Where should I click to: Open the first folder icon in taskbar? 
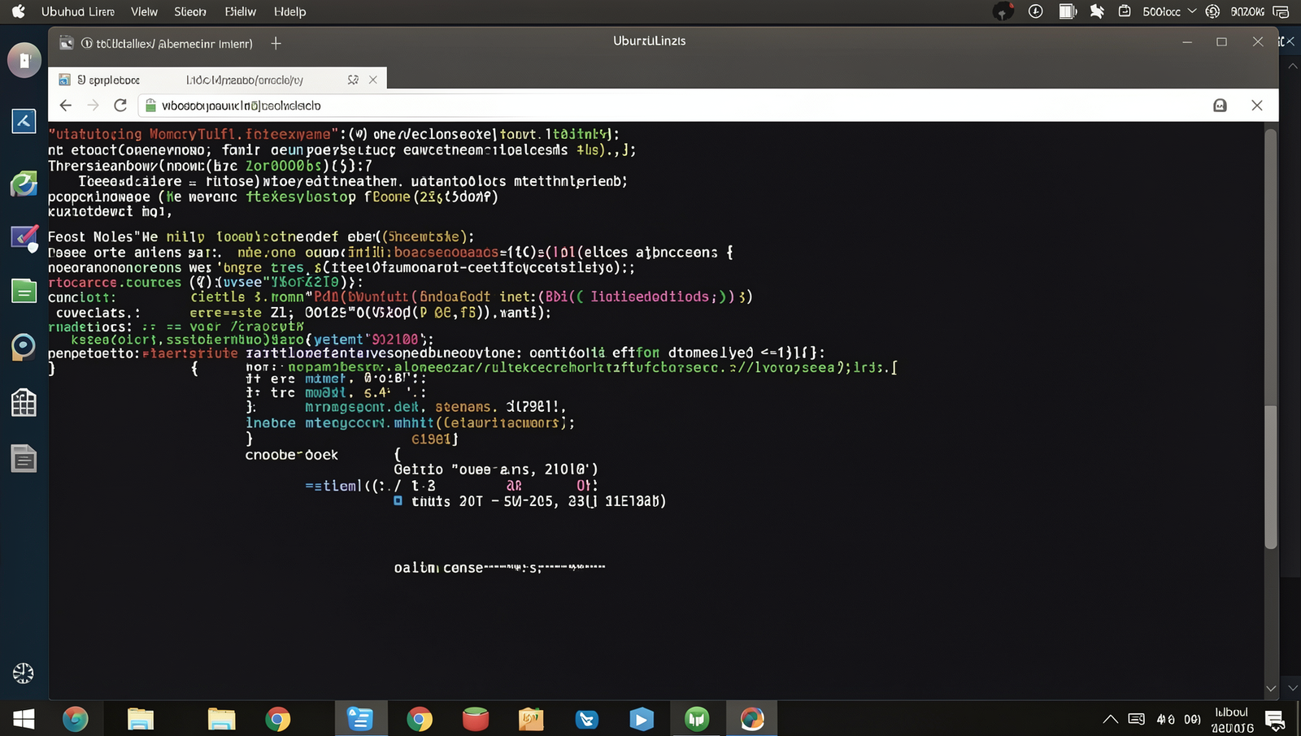[141, 719]
